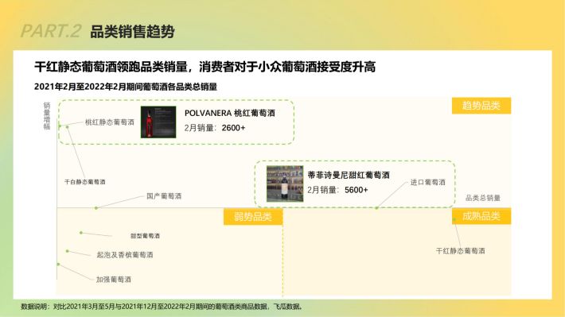Click the green dot for 加强葡萄酒
Screen dimensions: 565x317
tap(58, 265)
